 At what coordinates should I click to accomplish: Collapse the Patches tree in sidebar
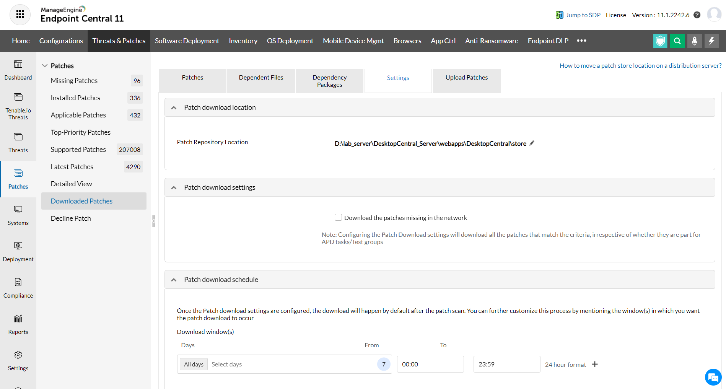[x=45, y=65]
